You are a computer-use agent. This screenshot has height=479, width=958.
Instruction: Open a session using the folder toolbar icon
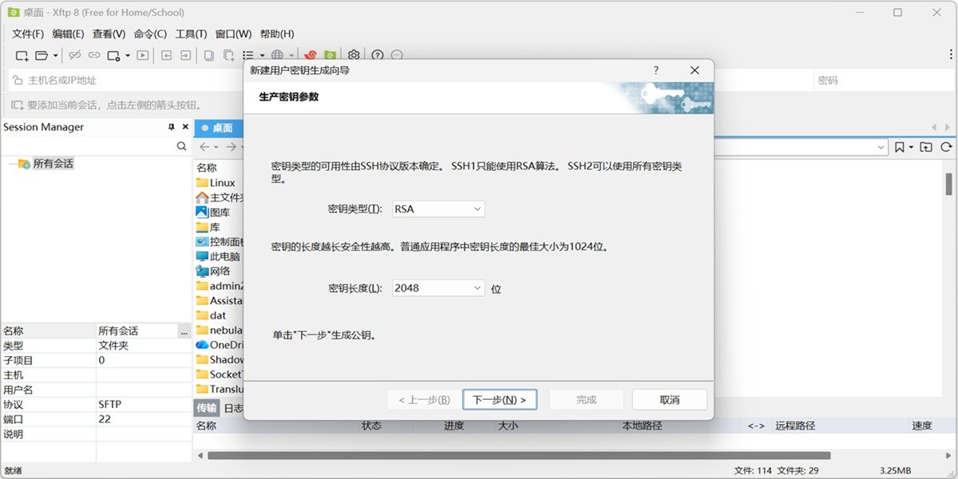click(x=40, y=54)
